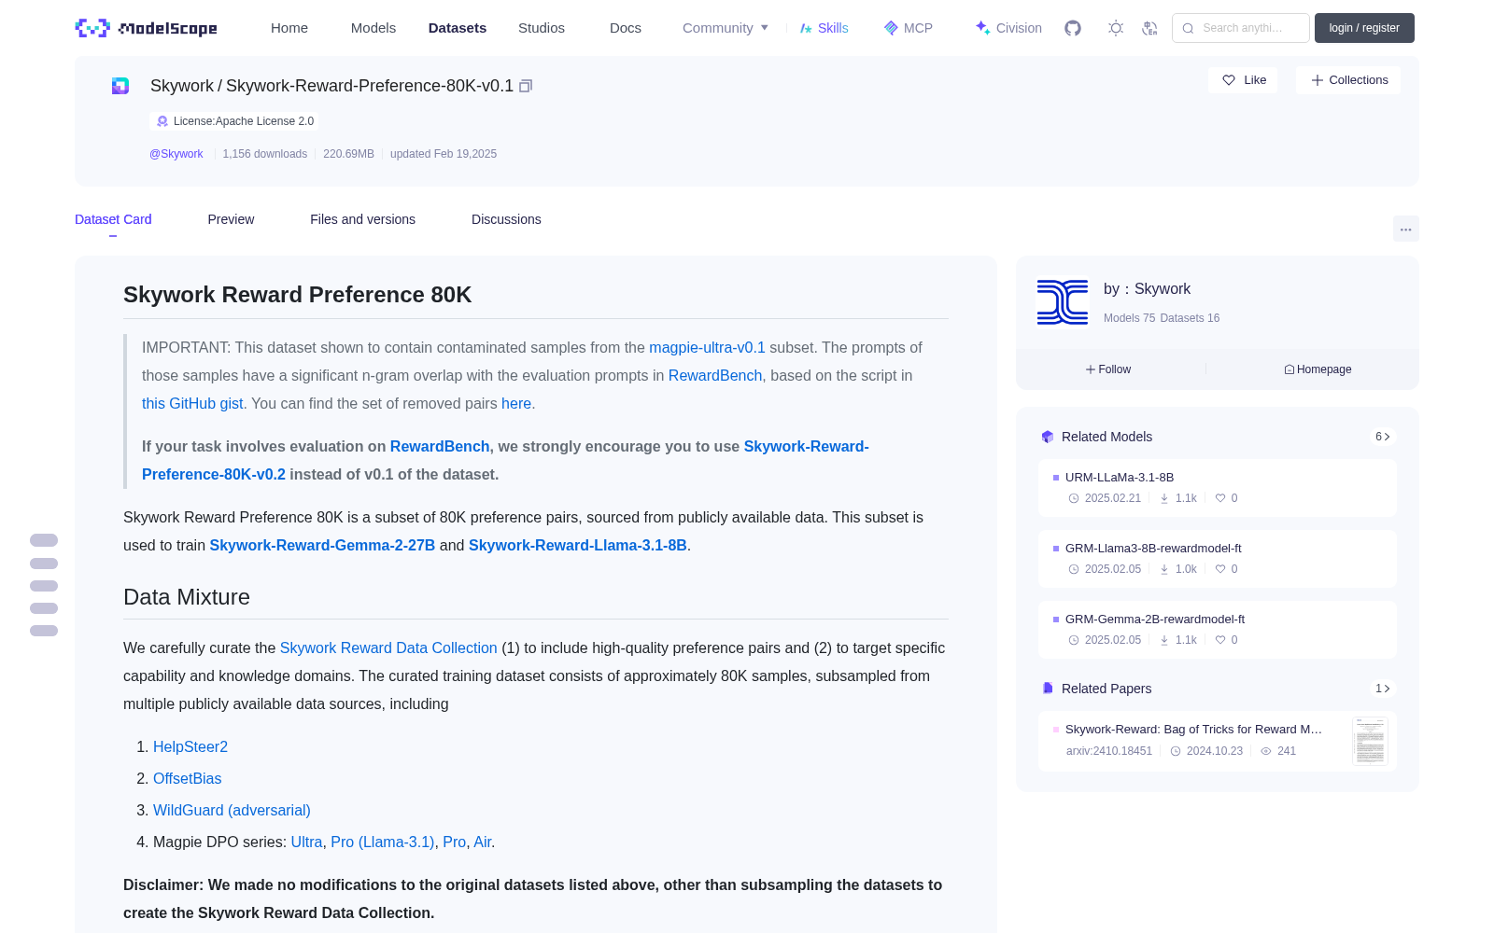The height and width of the screenshot is (933, 1494).
Task: Open the MCP link in navigation
Action: pos(909,28)
